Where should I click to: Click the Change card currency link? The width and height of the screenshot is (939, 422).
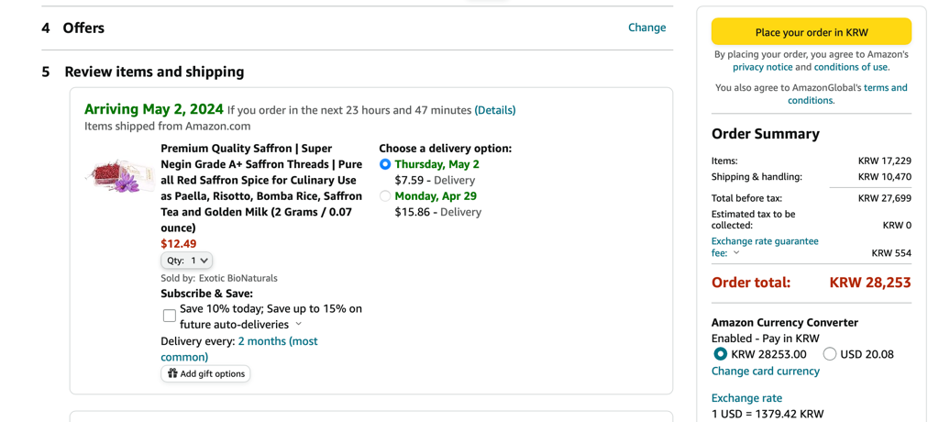(x=766, y=372)
